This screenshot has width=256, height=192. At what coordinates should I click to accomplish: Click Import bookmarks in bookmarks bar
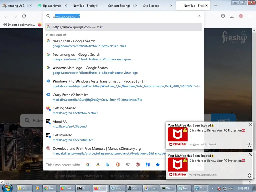19,25
